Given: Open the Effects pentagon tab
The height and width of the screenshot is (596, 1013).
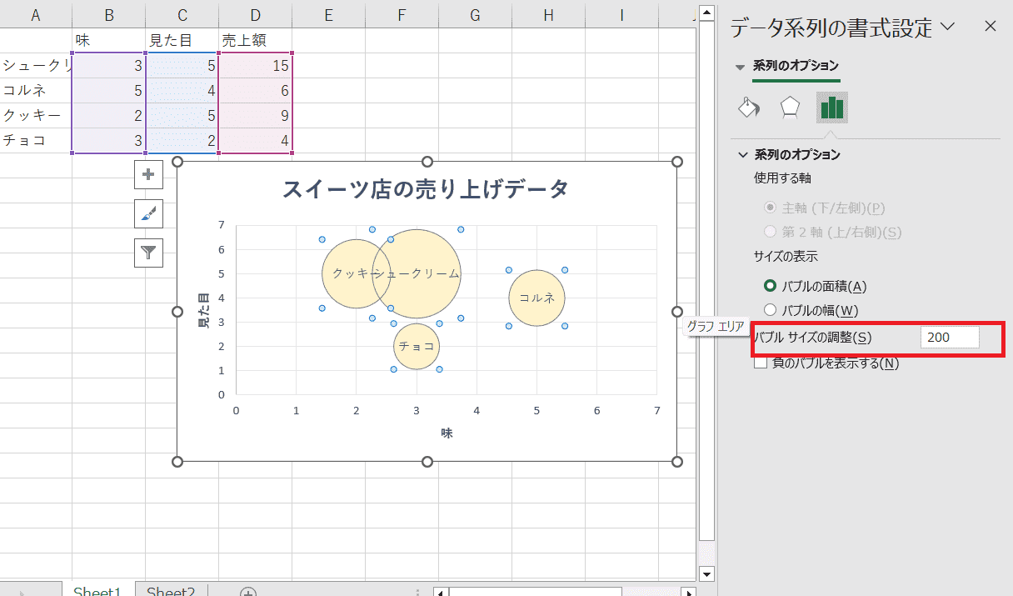Looking at the screenshot, I should (790, 108).
